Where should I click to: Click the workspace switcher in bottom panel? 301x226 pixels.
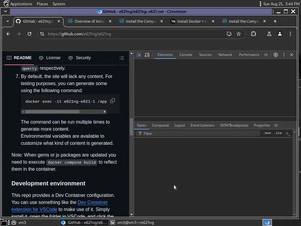(267, 222)
